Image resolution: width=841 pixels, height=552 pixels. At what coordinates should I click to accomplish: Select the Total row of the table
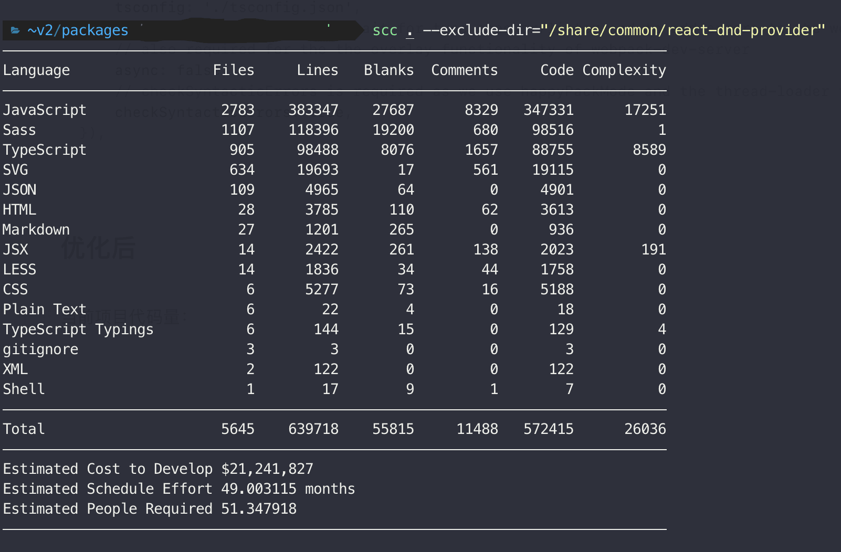[24, 429]
